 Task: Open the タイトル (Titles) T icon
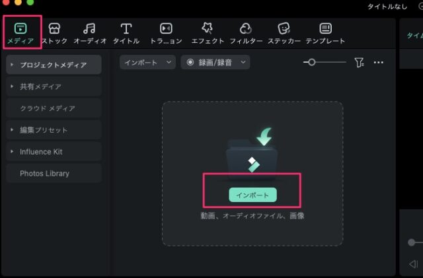click(126, 28)
